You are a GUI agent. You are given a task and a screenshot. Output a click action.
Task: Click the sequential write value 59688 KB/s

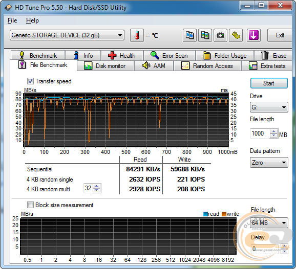pos(187,169)
